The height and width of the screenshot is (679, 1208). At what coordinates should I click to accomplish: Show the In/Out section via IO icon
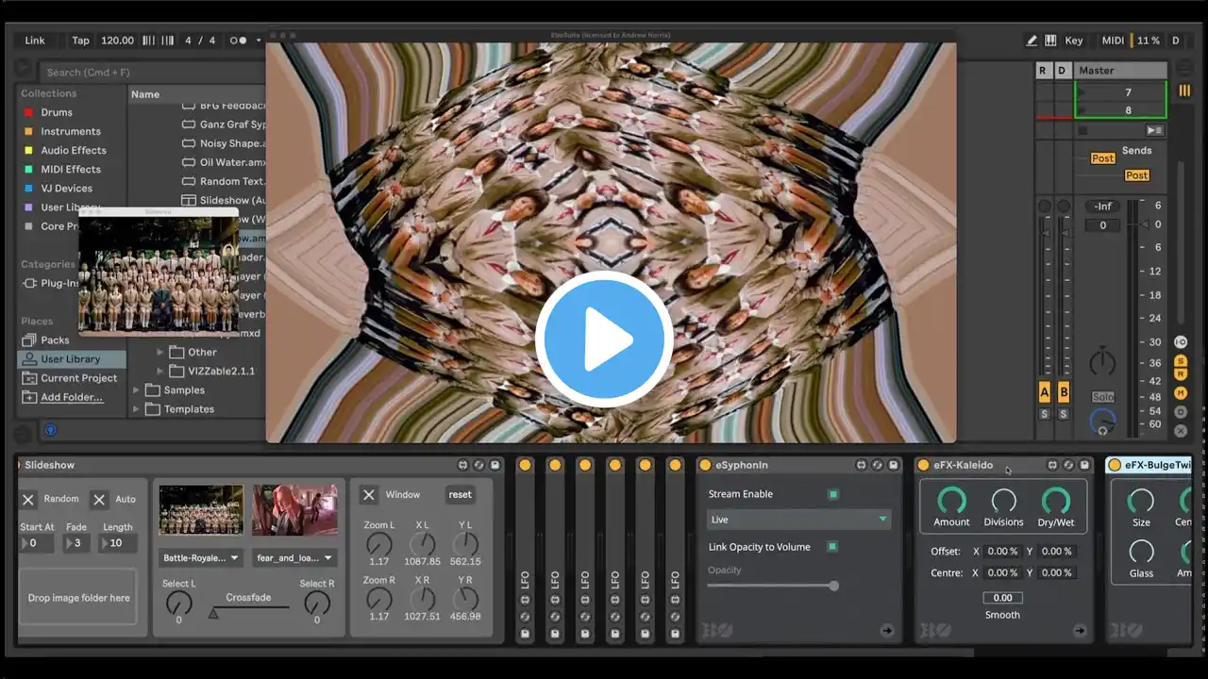click(1180, 342)
